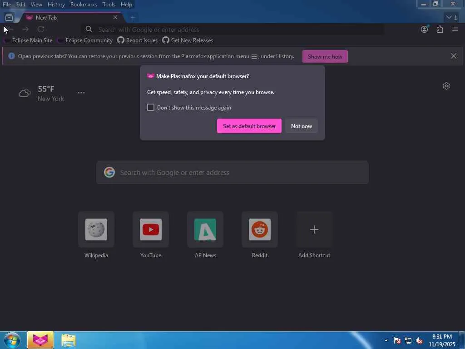Click the network tray icon
This screenshot has height=349, width=465.
pyautogui.click(x=408, y=340)
